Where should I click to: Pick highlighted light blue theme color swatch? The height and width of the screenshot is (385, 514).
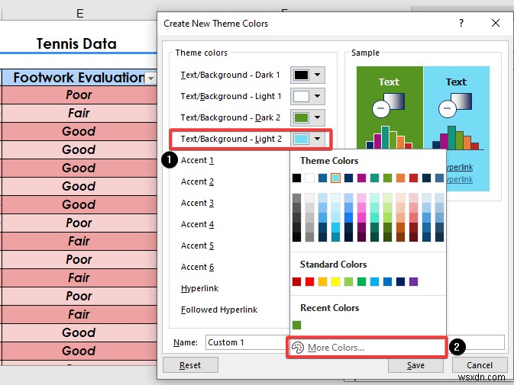click(x=335, y=178)
